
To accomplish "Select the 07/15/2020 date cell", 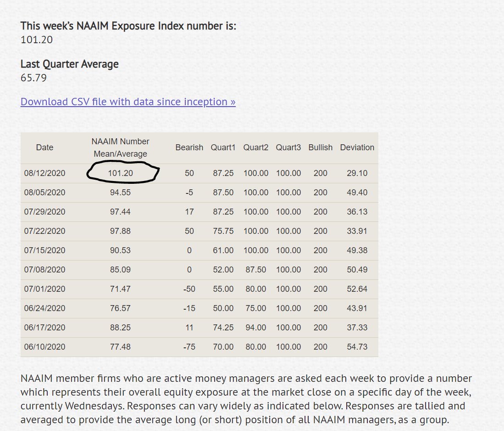I will [44, 250].
